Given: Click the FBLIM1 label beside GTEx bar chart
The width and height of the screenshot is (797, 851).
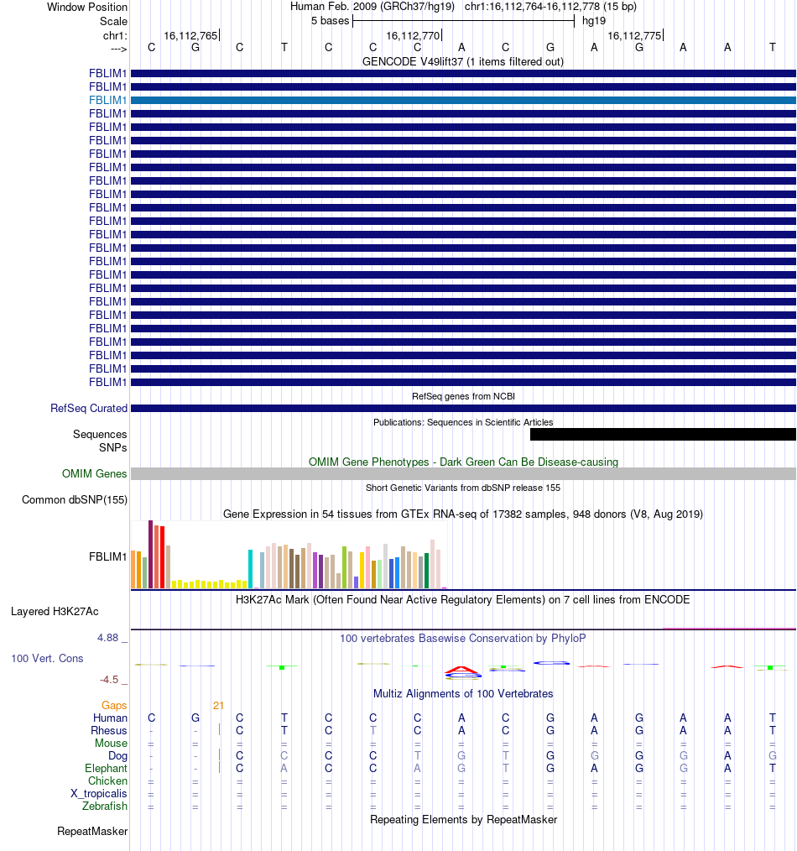Looking at the screenshot, I should 107,556.
